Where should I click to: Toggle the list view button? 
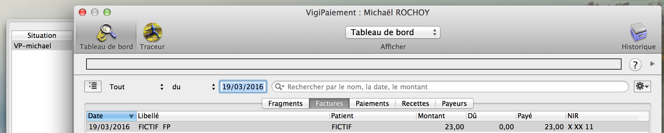[93, 86]
